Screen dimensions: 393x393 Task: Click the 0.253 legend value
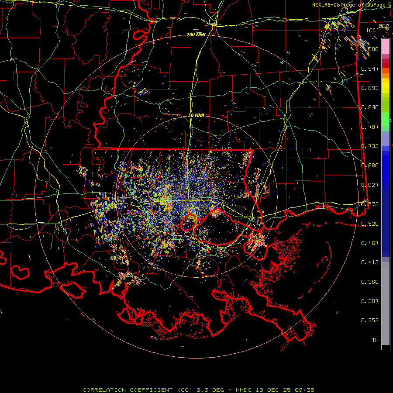pos(370,321)
